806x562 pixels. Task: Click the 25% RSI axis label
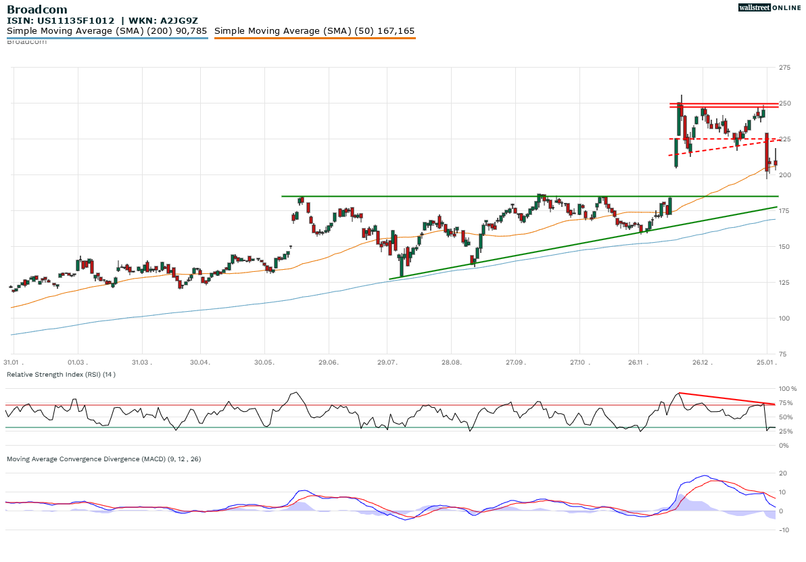click(x=786, y=431)
